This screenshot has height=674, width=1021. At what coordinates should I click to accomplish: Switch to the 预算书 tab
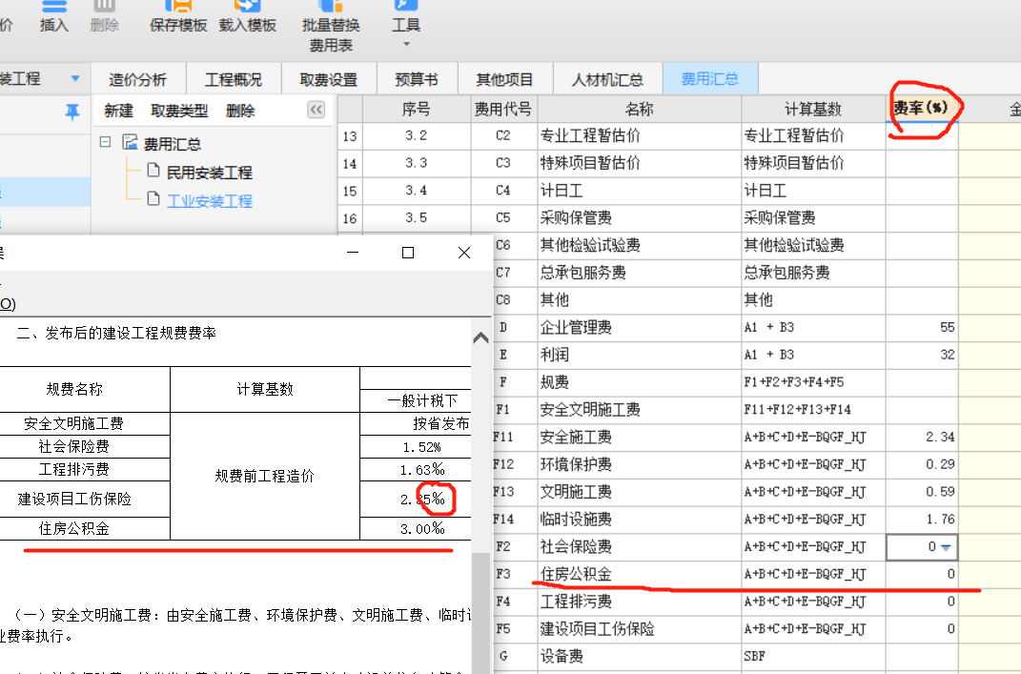[417, 79]
